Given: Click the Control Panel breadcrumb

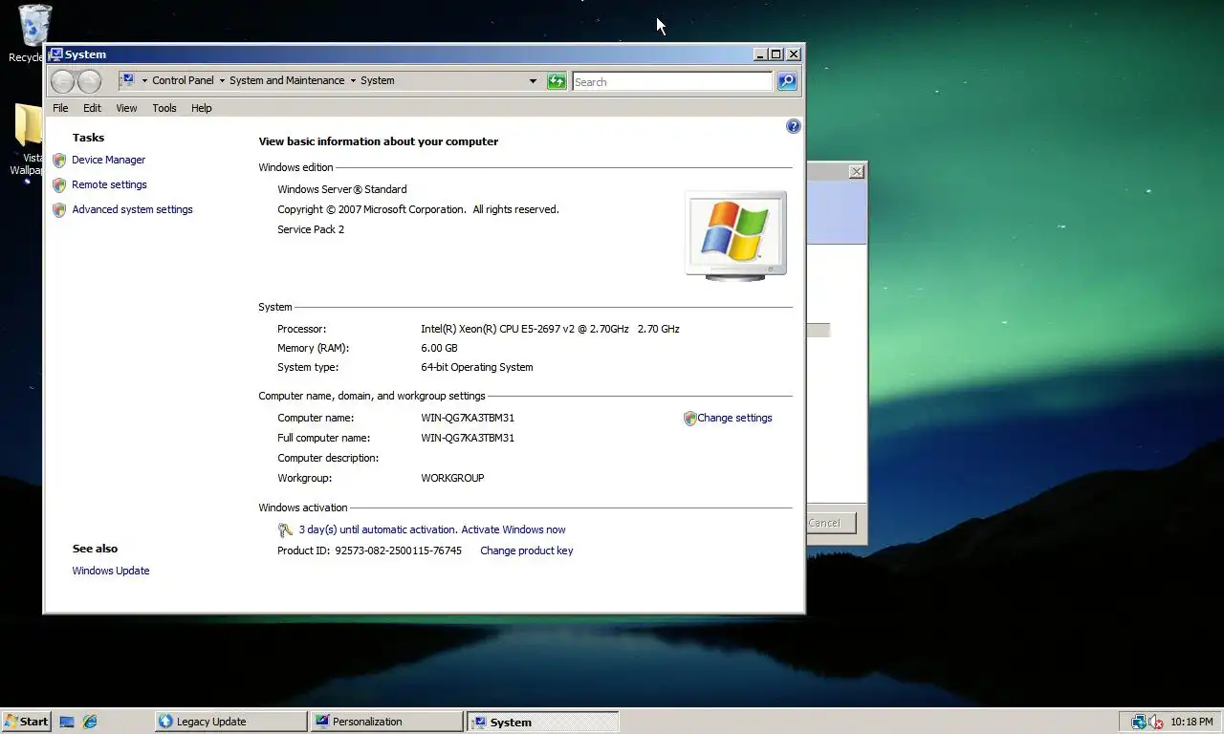Looking at the screenshot, I should (183, 80).
